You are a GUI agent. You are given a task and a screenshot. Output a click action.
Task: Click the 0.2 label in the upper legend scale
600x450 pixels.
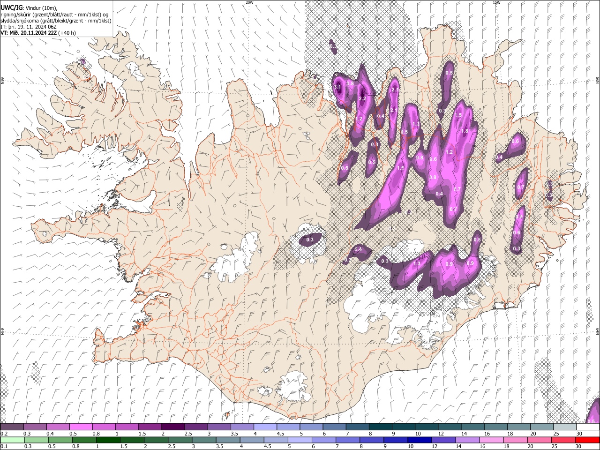tap(4, 434)
